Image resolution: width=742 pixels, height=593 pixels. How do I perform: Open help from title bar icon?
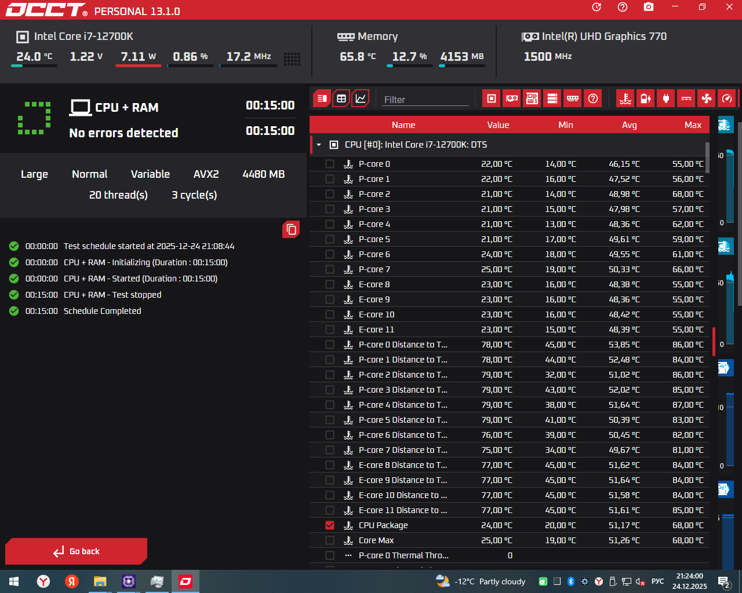[x=623, y=7]
